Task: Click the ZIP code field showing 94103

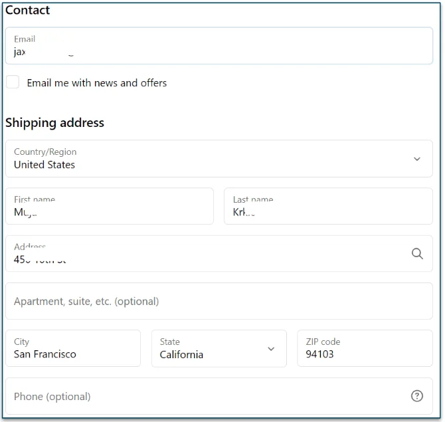Action: coord(365,349)
